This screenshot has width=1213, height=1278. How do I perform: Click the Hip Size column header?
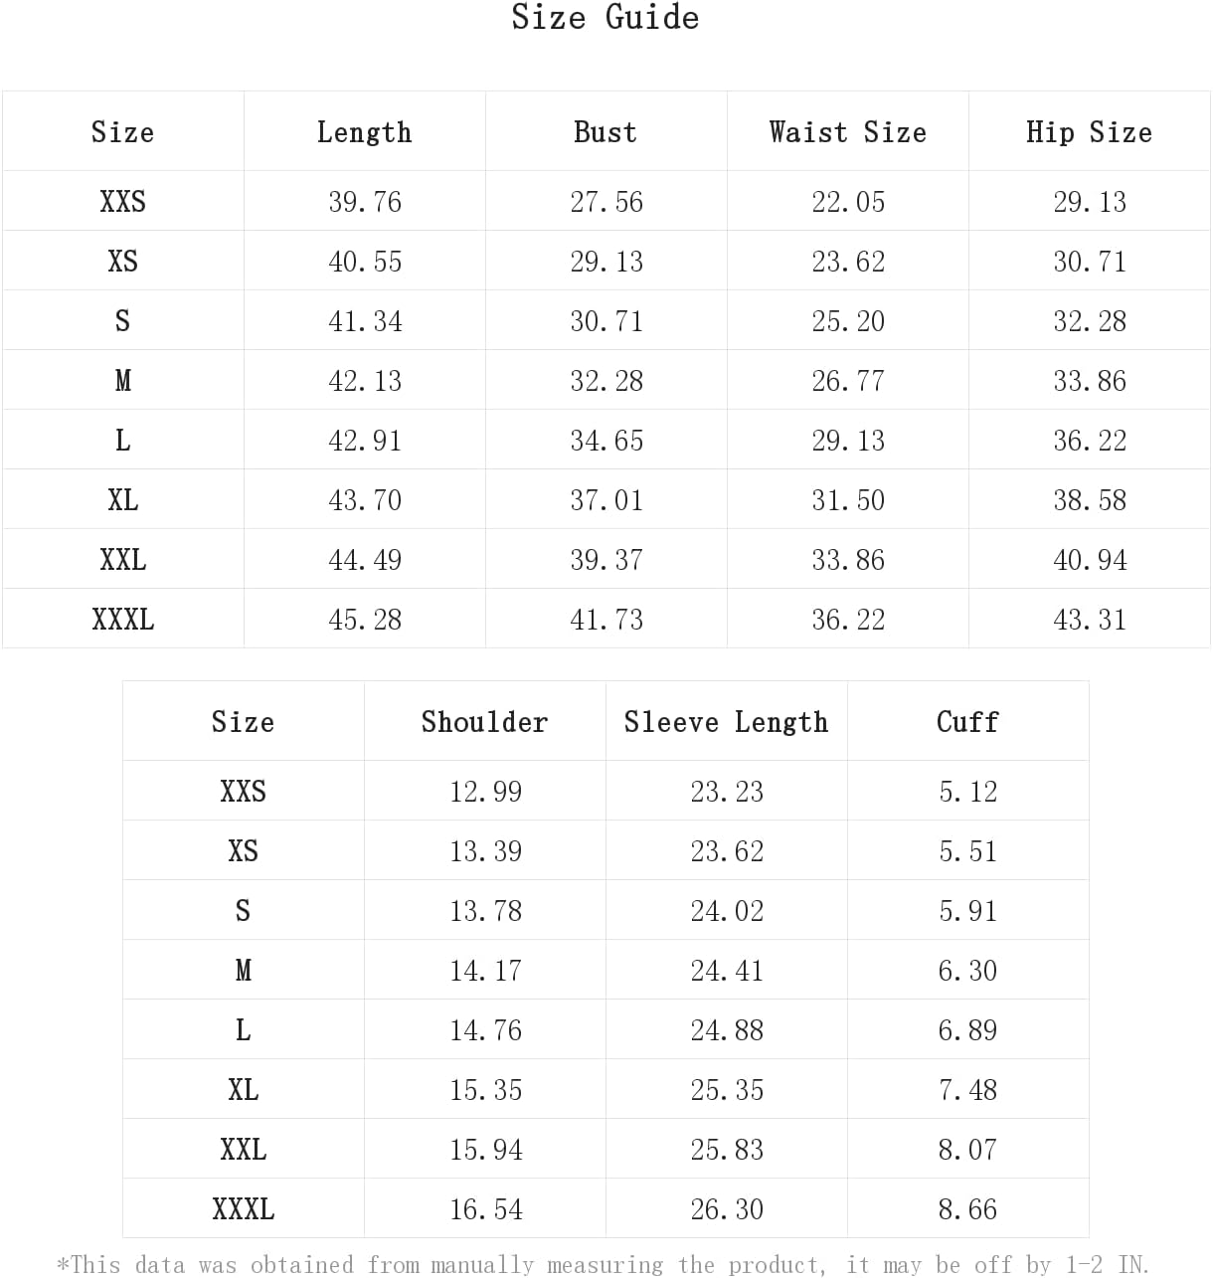(1089, 132)
